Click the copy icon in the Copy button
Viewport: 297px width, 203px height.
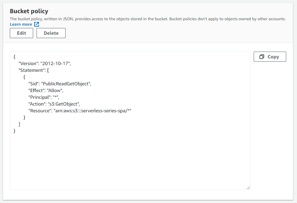pos(262,57)
